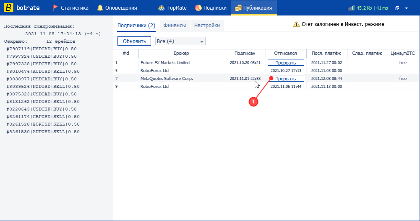This screenshot has width=420, height=221.
Task: Open the TopRate section
Action: pyautogui.click(x=172, y=8)
